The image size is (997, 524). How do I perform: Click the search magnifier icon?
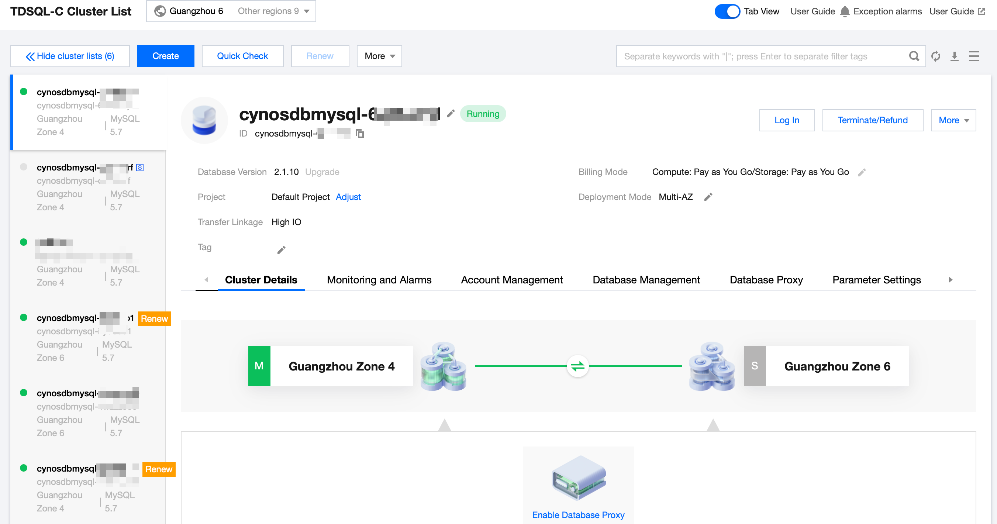tap(914, 56)
